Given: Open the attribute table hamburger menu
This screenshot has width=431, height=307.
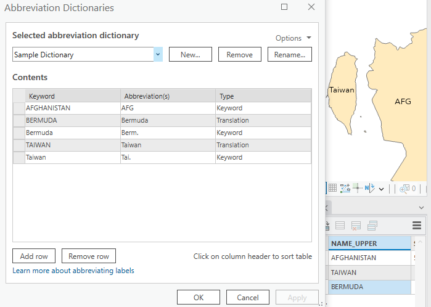Looking at the screenshot, I should click(417, 226).
